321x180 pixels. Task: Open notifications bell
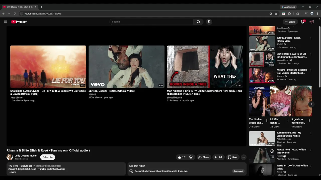(302, 22)
